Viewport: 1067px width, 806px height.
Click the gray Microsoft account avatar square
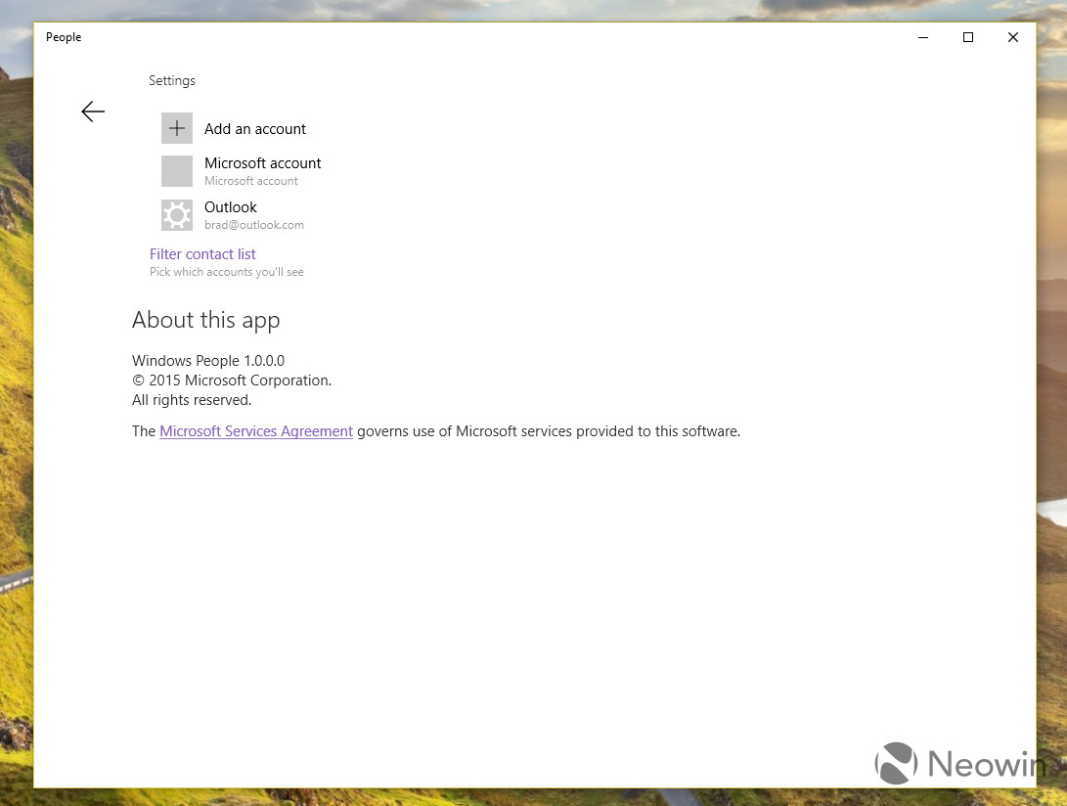[x=177, y=171]
